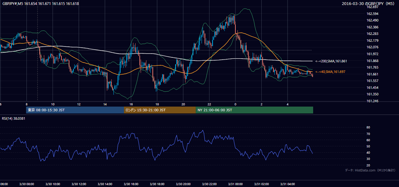399x187 pixels.
Task: Click the hour label 16 under the price chart
Action: pos(131,104)
